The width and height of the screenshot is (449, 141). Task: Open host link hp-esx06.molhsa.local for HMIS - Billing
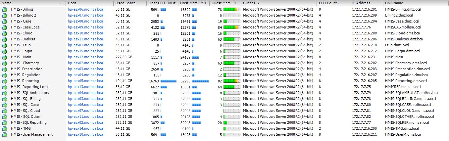pyautogui.click(x=85, y=10)
